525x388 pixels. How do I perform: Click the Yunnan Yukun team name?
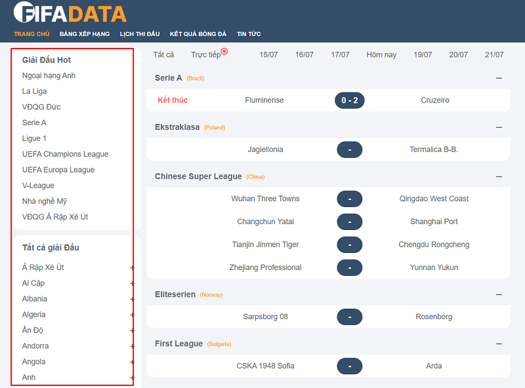tap(434, 267)
